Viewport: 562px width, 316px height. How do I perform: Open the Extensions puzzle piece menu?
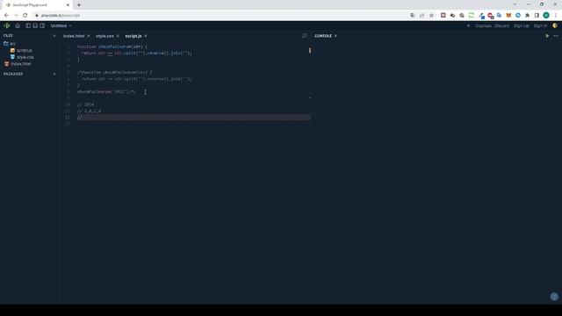(527, 16)
